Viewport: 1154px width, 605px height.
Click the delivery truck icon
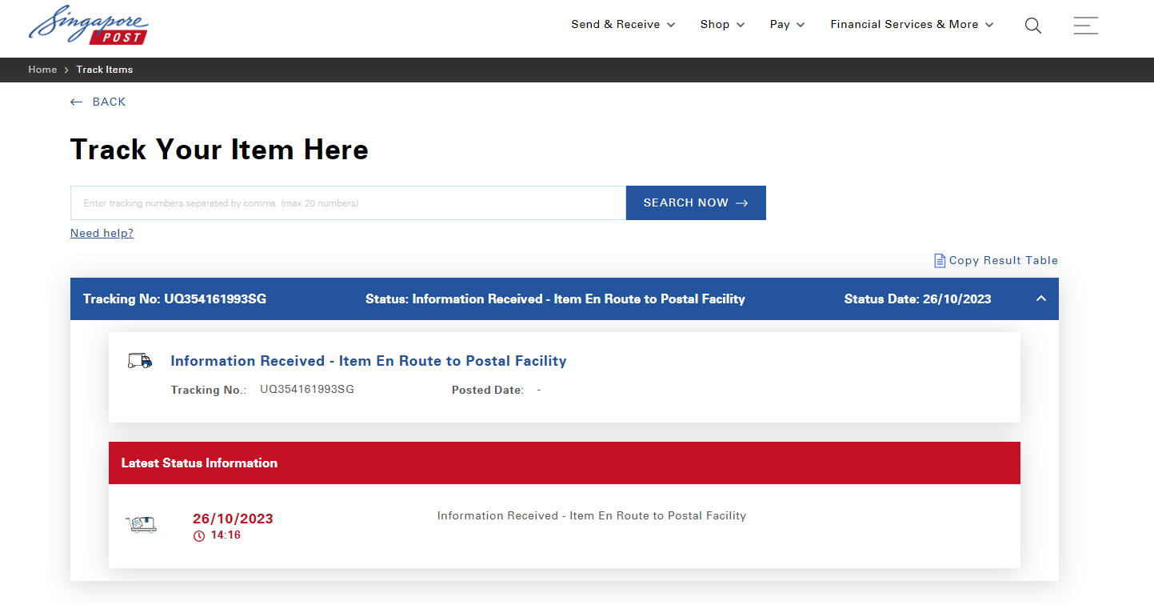140,361
